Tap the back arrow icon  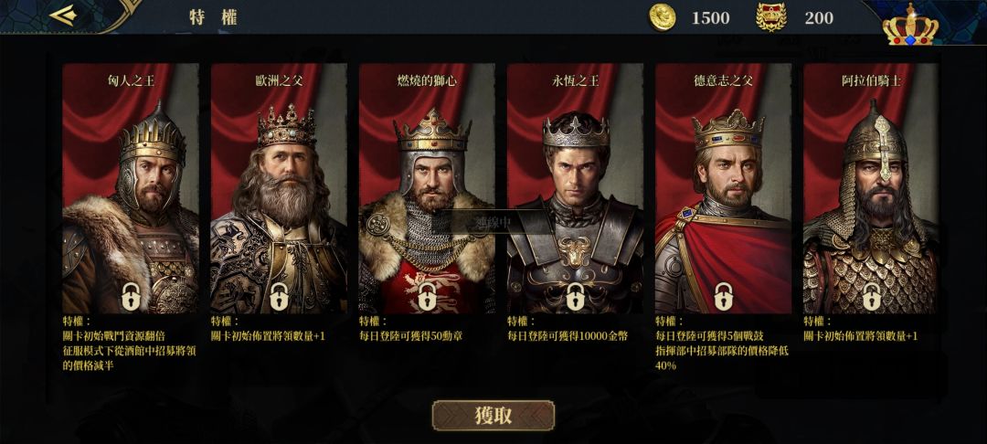click(x=63, y=16)
